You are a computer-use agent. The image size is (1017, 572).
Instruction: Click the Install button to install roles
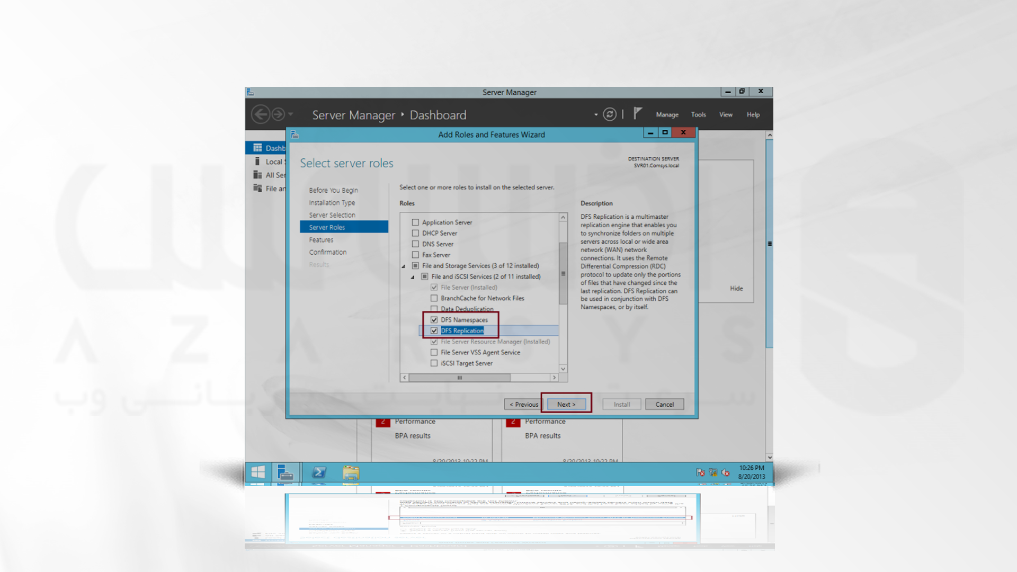622,404
